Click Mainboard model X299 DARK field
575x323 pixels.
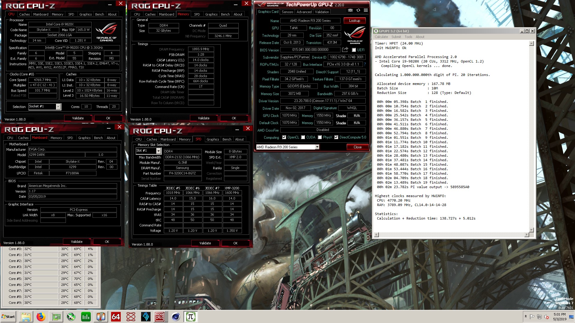click(x=56, y=155)
